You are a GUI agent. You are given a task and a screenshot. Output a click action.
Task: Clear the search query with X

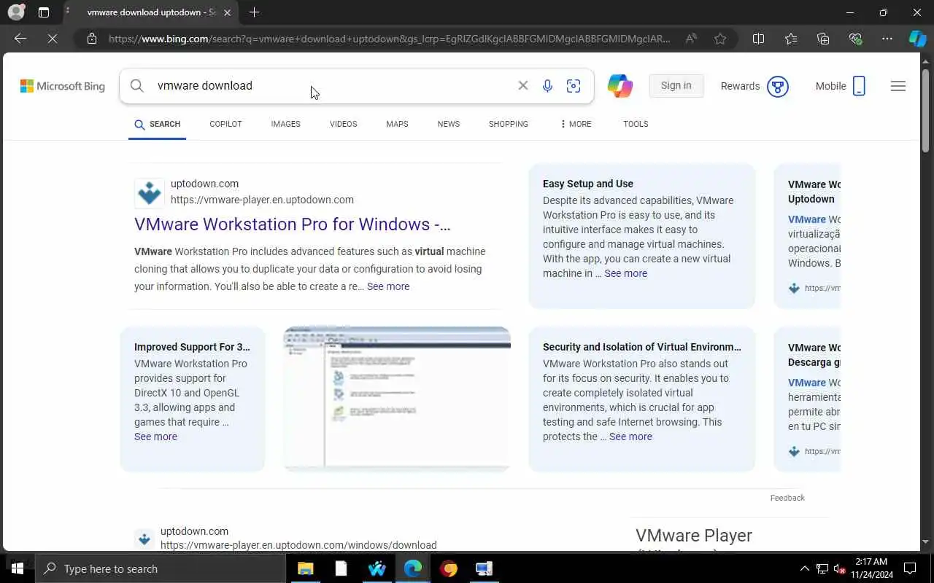[x=523, y=85]
